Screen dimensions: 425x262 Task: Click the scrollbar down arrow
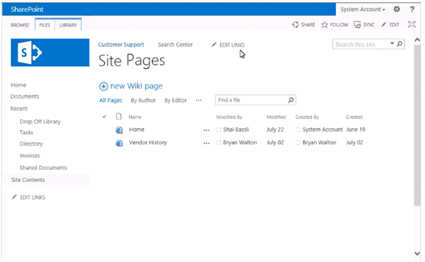(x=418, y=253)
